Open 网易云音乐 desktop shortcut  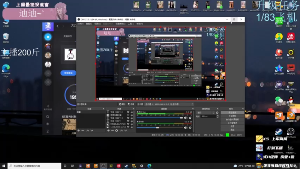[x=291, y=38]
